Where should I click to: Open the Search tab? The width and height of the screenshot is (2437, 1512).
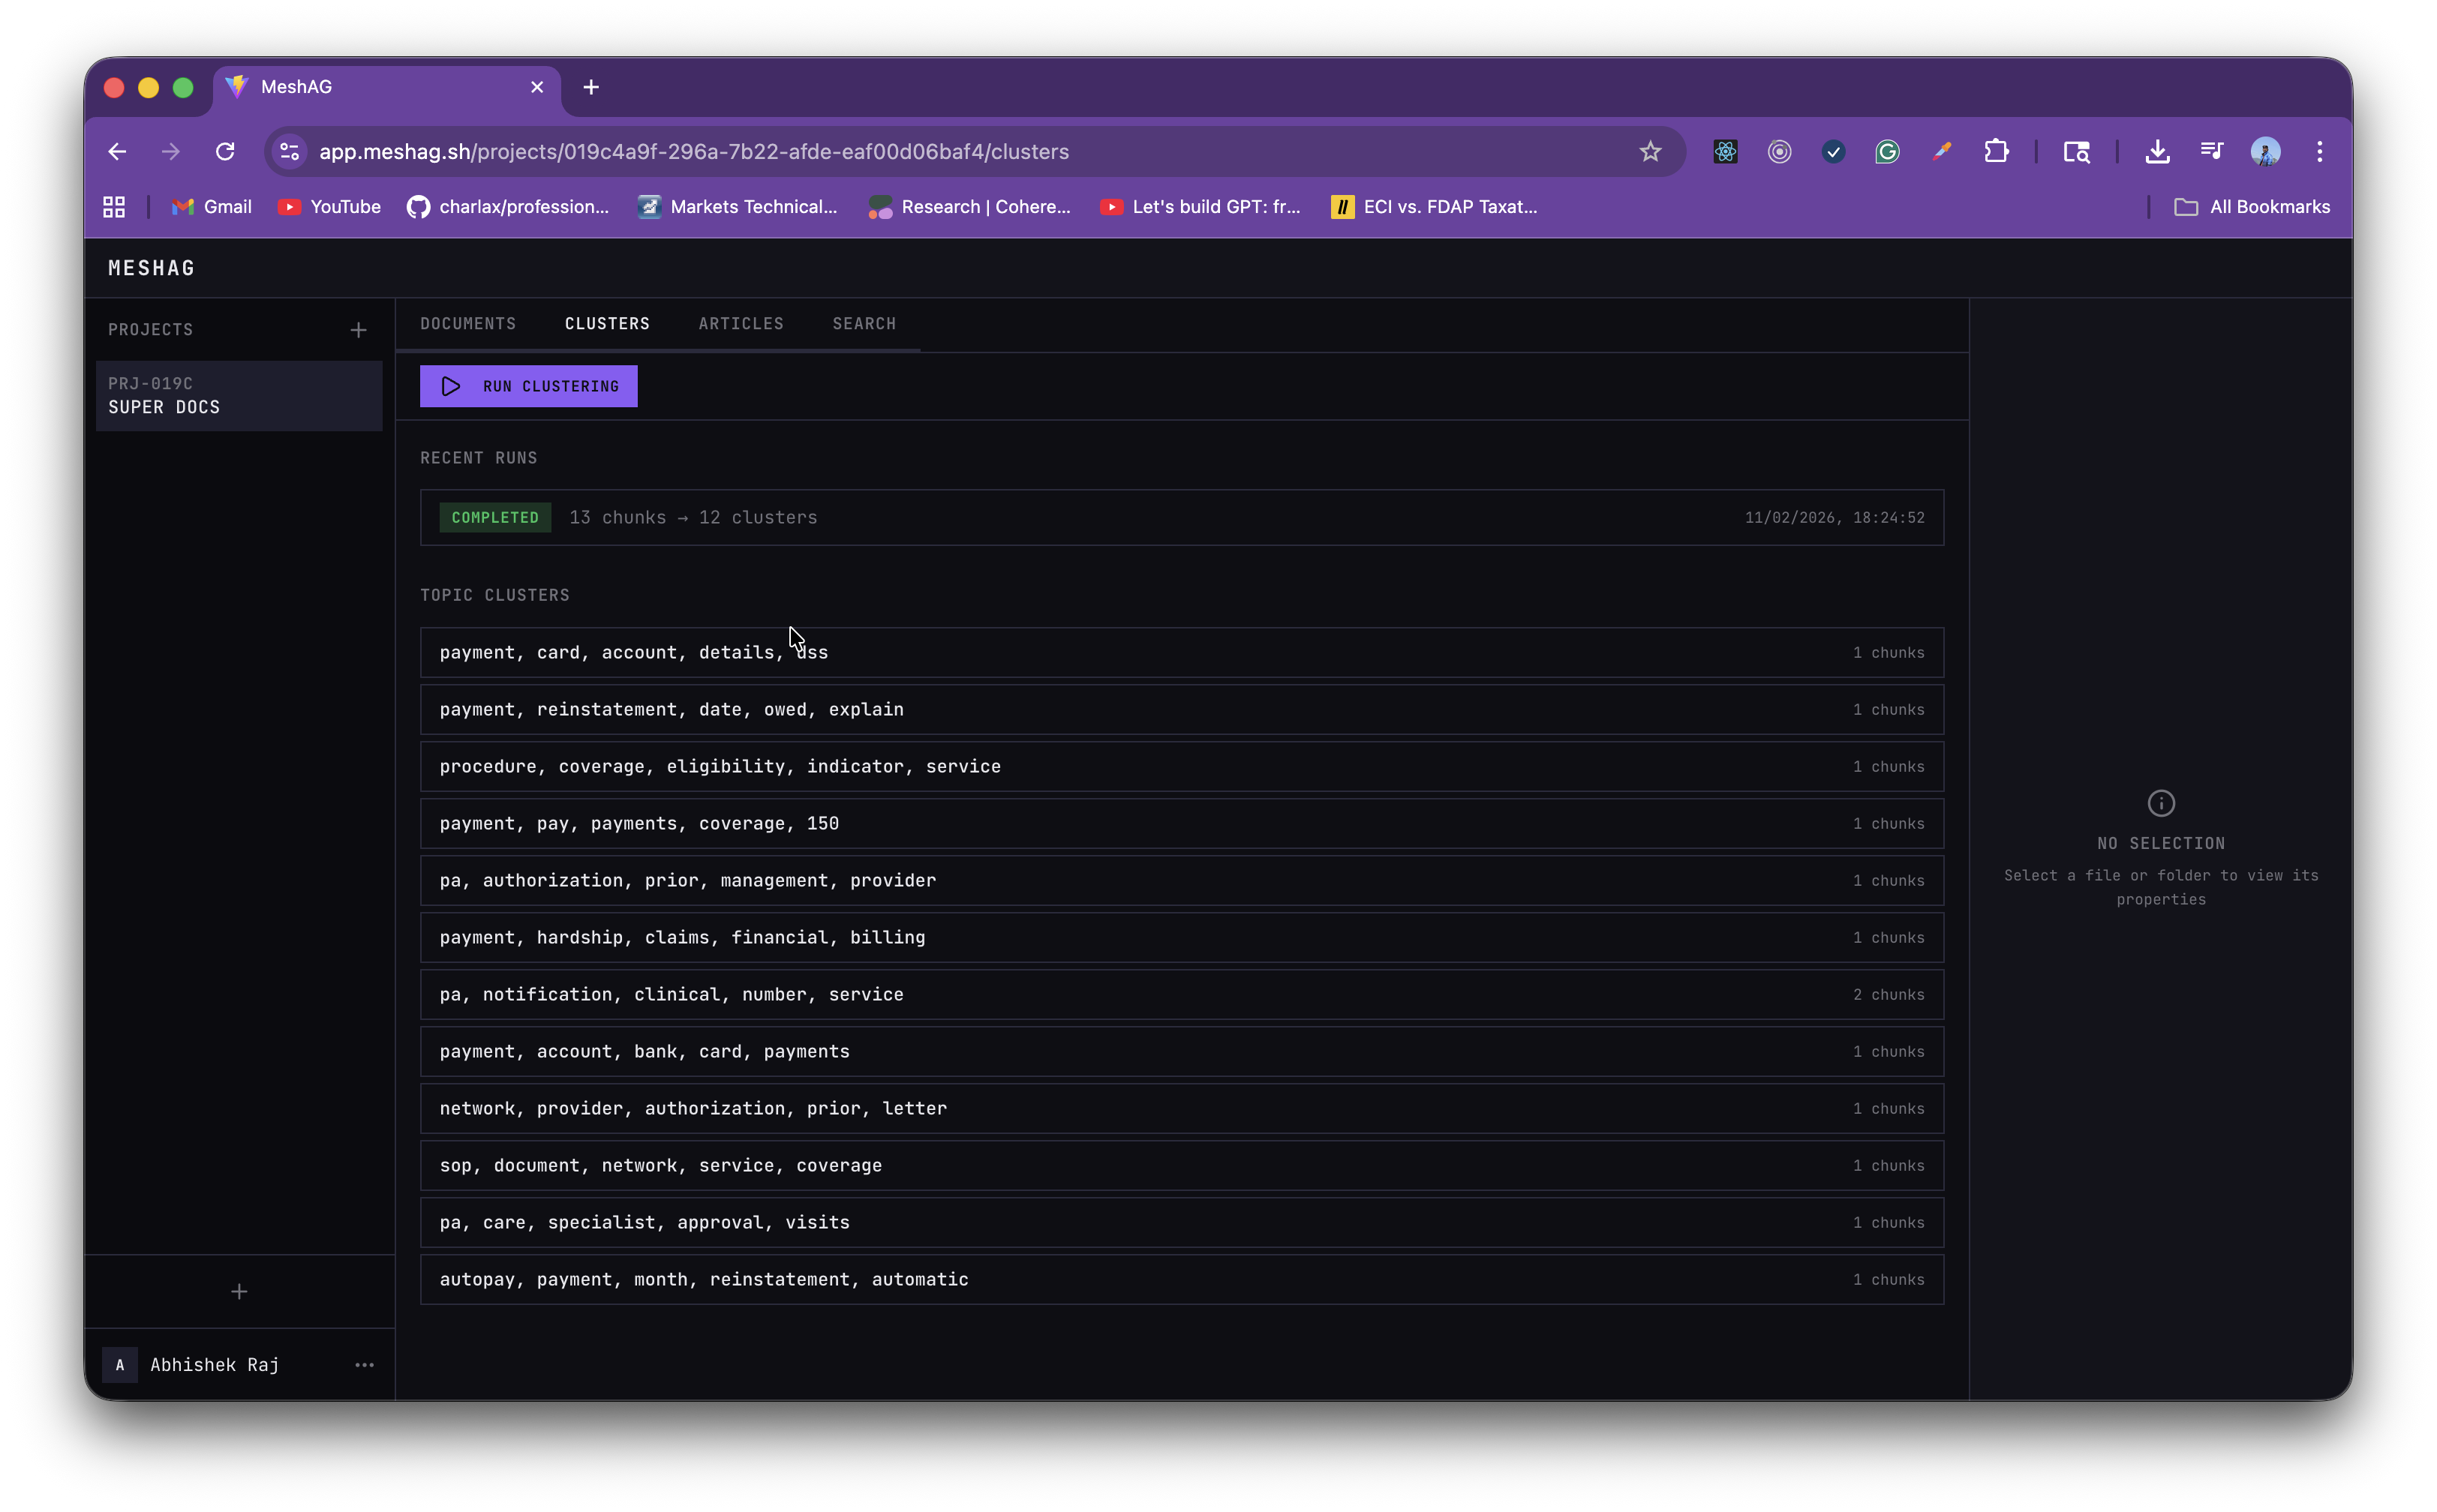click(x=864, y=324)
